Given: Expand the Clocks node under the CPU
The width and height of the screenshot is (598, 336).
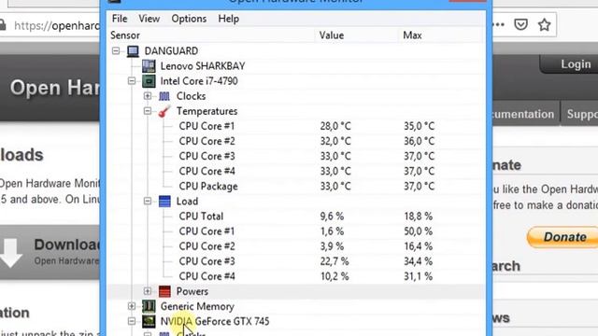Looking at the screenshot, I should click(148, 96).
